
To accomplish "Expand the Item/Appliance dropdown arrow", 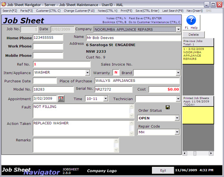I will [x=87, y=73].
